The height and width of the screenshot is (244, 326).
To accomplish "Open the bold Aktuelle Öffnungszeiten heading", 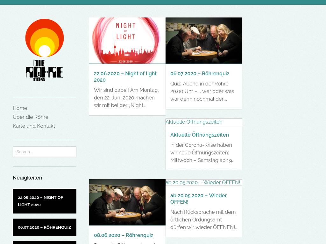I will pos(199,135).
